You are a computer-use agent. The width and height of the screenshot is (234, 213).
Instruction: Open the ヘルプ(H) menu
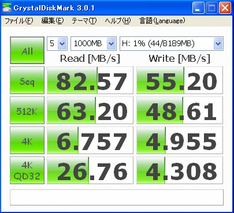118,21
